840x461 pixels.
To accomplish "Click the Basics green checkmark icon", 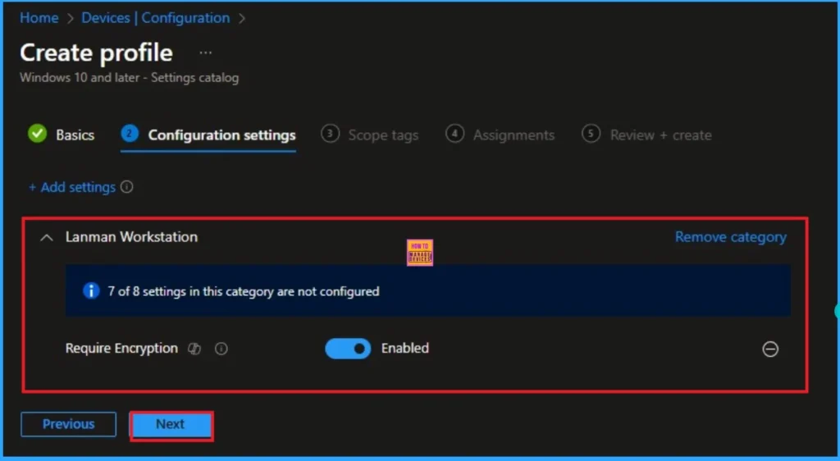I will 37,134.
